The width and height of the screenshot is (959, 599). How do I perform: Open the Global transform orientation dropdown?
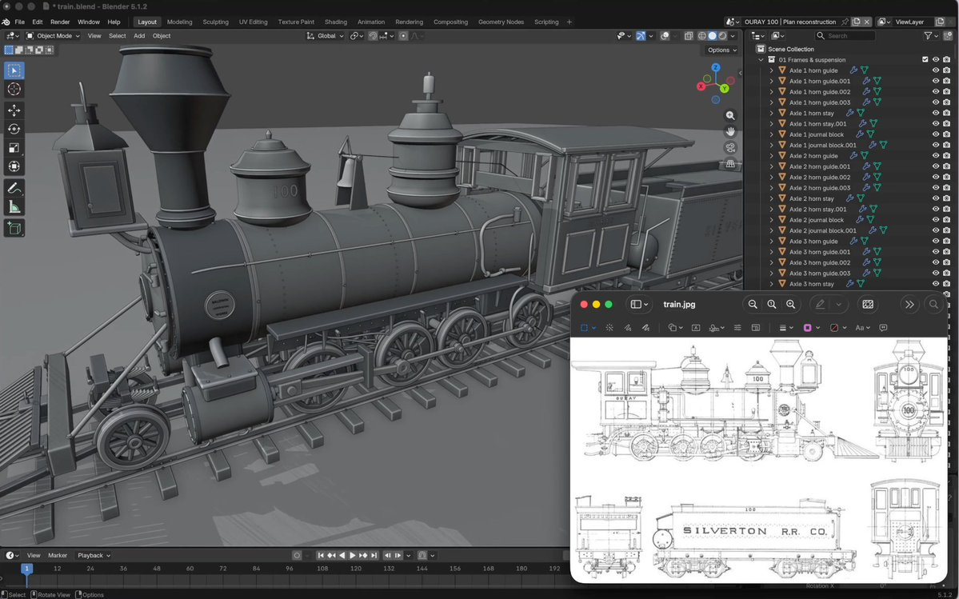(326, 36)
